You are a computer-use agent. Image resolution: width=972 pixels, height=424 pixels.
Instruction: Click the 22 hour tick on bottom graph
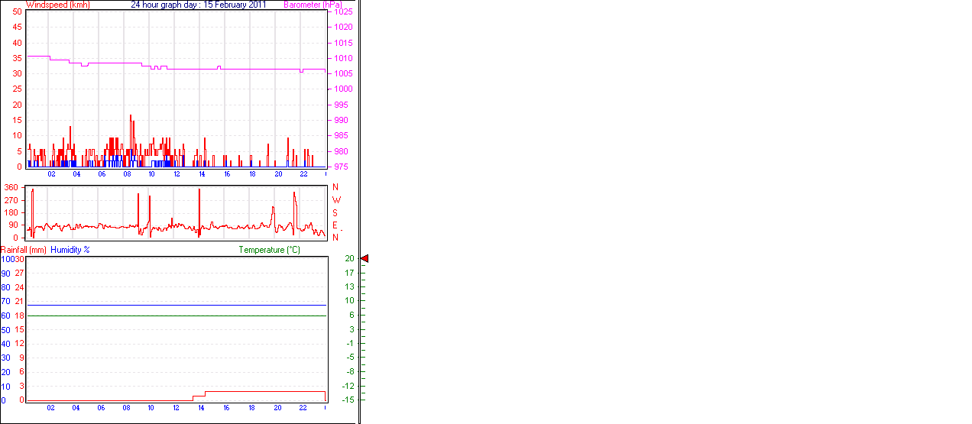(x=303, y=408)
